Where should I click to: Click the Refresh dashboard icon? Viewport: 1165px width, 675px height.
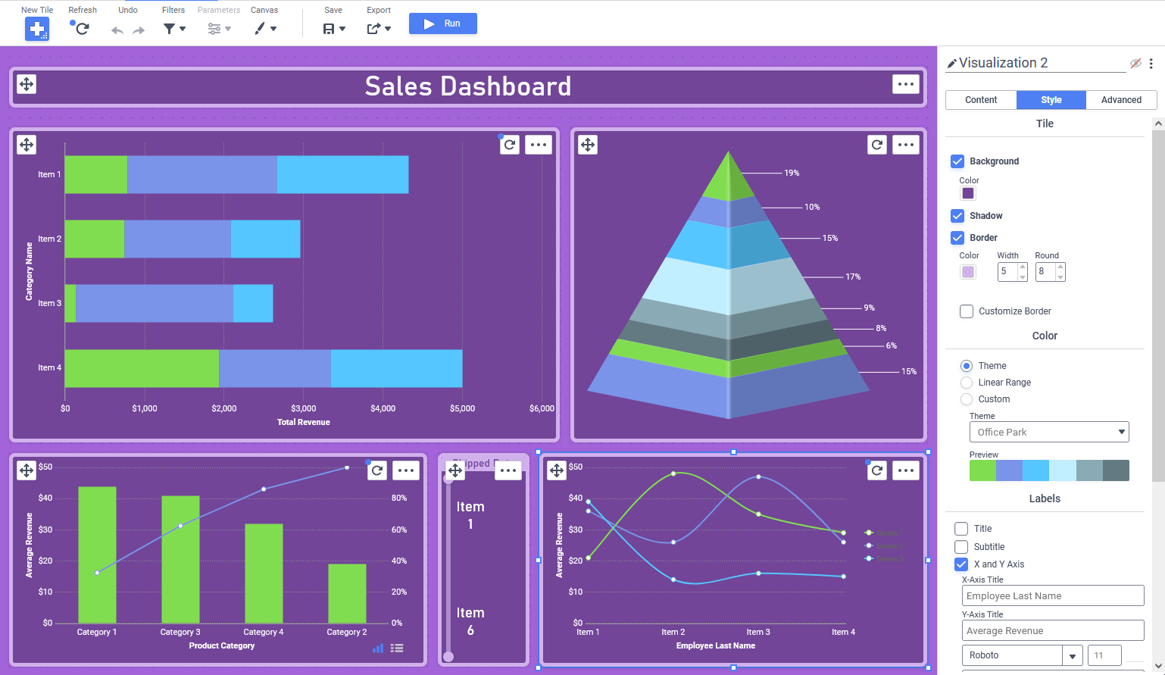82,29
